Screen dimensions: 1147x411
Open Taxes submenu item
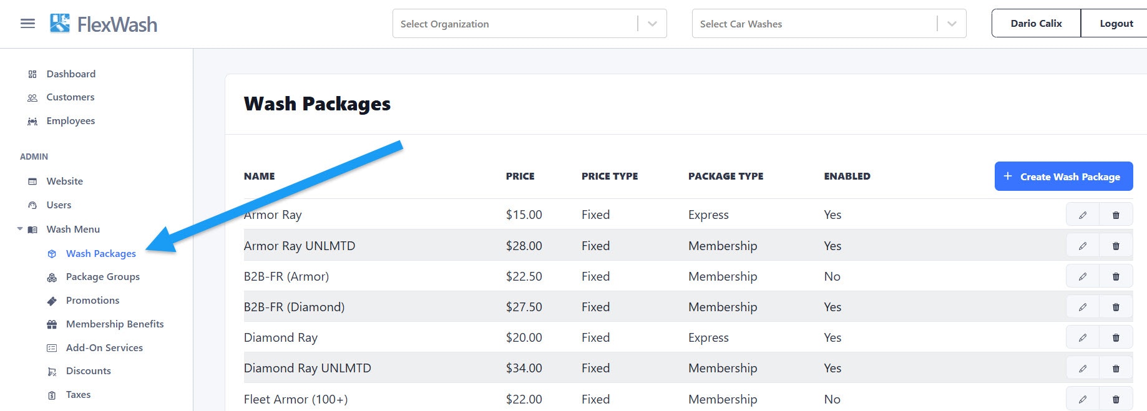point(78,395)
